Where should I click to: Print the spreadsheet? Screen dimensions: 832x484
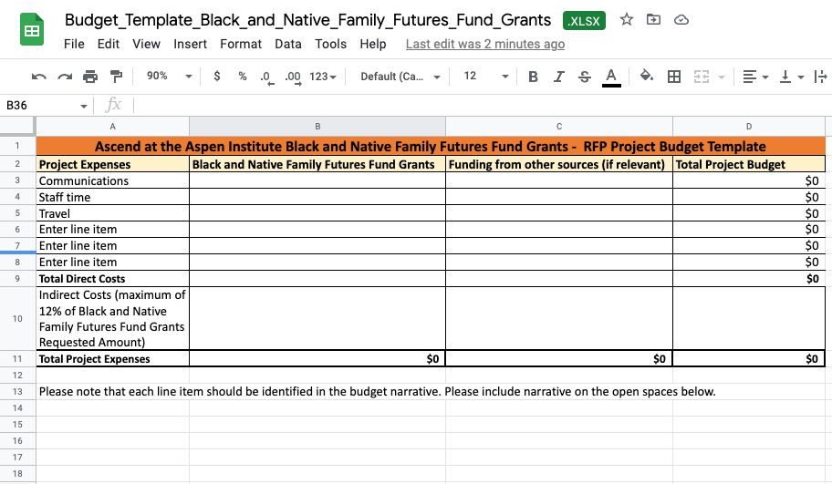click(90, 77)
